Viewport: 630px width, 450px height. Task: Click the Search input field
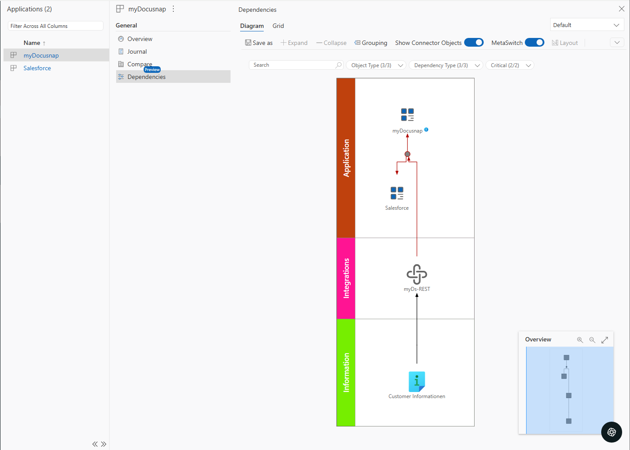293,65
